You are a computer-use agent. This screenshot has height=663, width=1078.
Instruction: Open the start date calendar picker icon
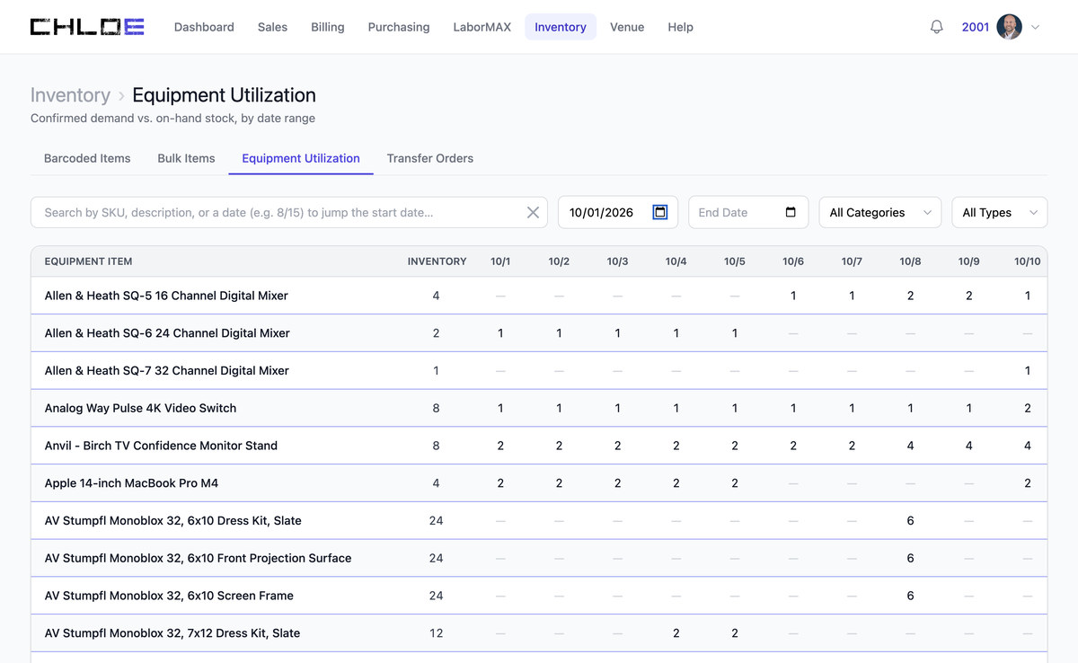tap(660, 213)
